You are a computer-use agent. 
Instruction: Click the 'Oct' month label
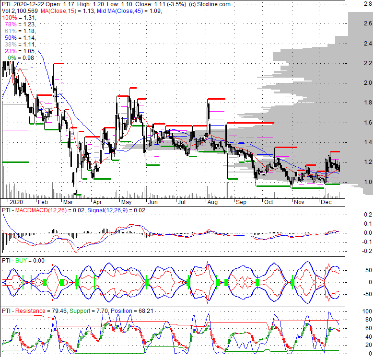(x=269, y=202)
